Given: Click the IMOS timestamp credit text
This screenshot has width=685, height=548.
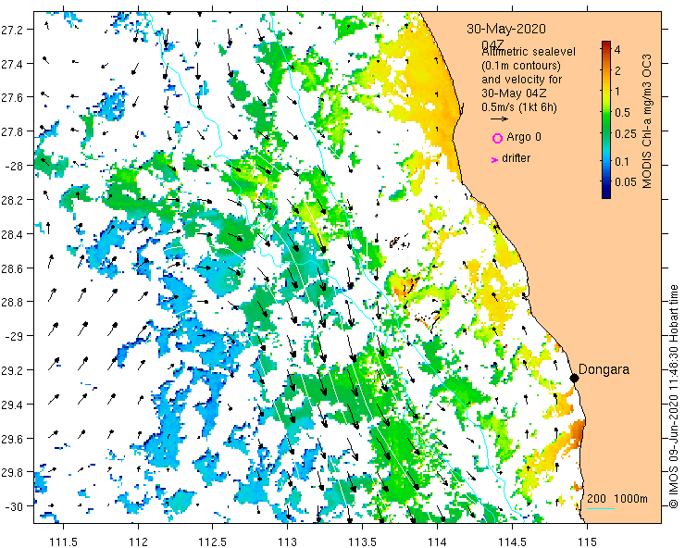Looking at the screenshot, I should tap(673, 396).
